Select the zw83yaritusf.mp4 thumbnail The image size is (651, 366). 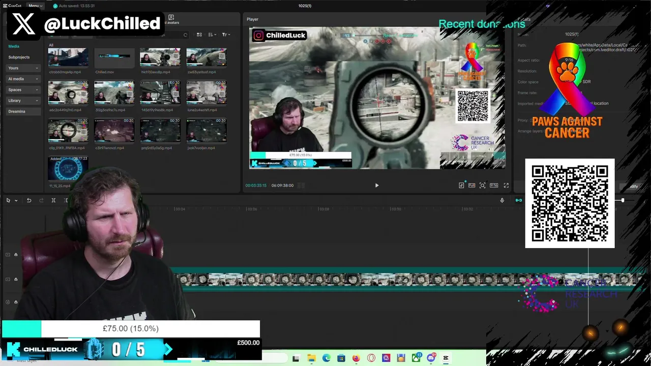click(x=206, y=58)
